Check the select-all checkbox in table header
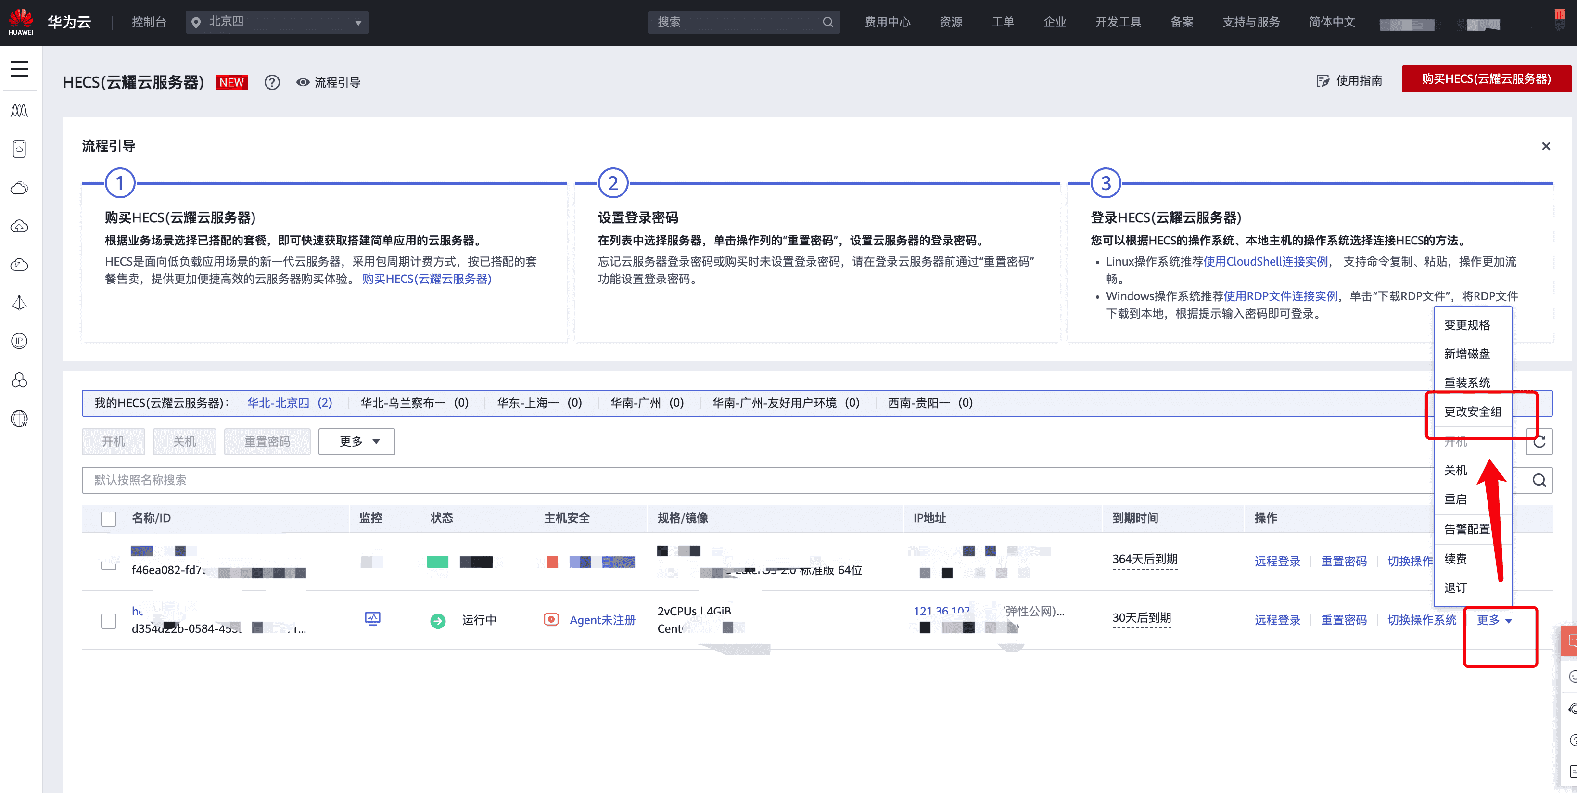1577x793 pixels. (108, 519)
